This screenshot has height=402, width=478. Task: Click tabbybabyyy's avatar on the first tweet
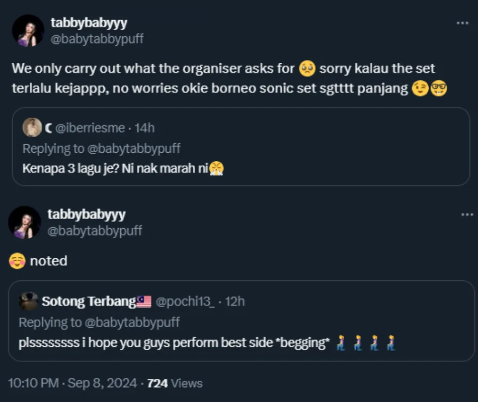tap(28, 31)
